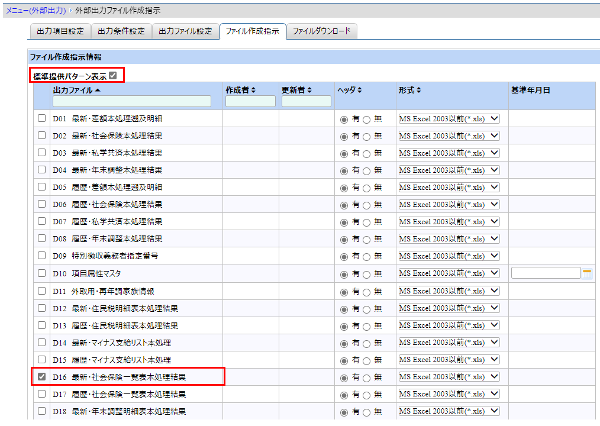This screenshot has width=600, height=426.
Task: Focus the 出力ファイル filter field
Action: click(132, 101)
